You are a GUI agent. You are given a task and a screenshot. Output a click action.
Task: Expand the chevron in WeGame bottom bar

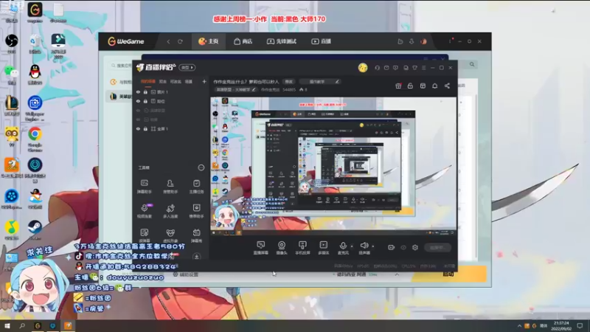[397, 274]
